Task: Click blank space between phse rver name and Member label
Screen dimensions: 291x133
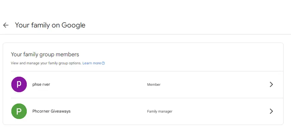Action: click(98, 84)
